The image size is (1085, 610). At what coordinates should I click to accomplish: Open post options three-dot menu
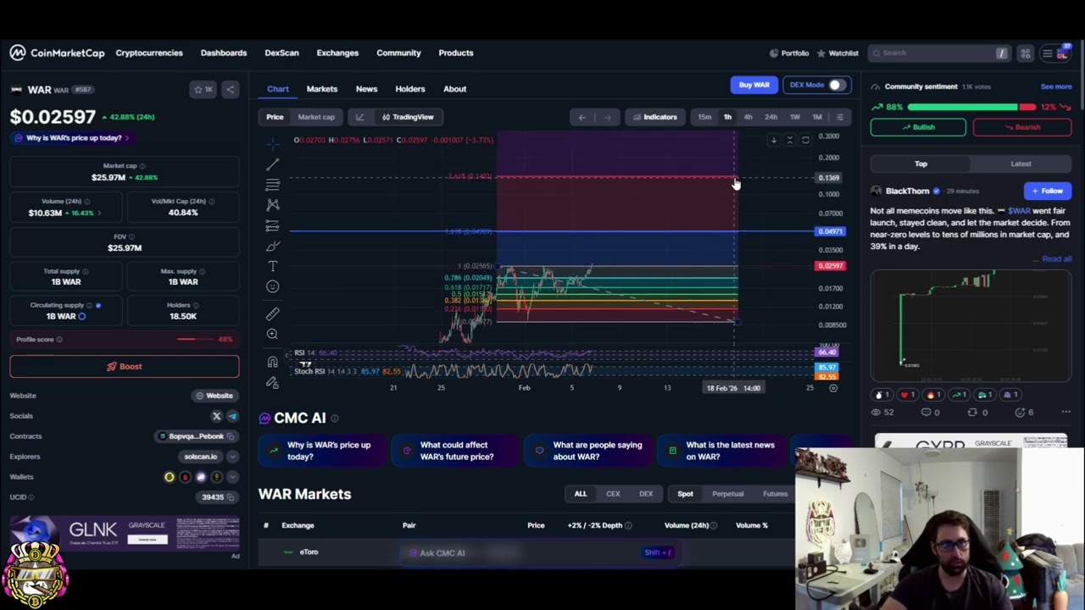click(1066, 413)
